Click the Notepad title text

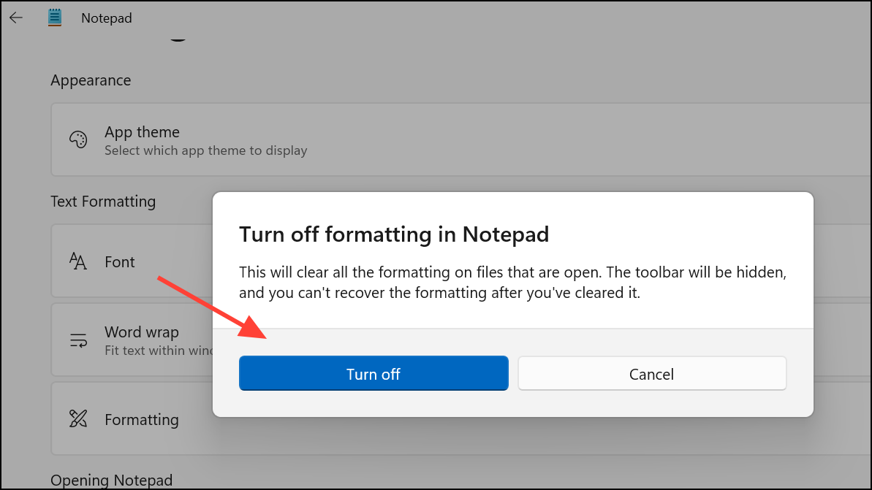[x=107, y=18]
